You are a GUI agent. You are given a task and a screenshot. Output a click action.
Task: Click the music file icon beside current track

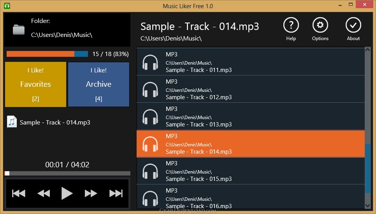pyautogui.click(x=12, y=122)
